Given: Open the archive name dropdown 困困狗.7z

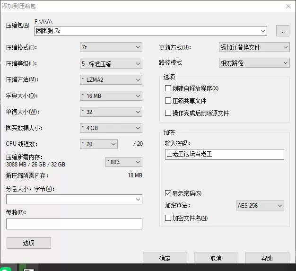Looking at the screenshot, I should pos(151,31).
